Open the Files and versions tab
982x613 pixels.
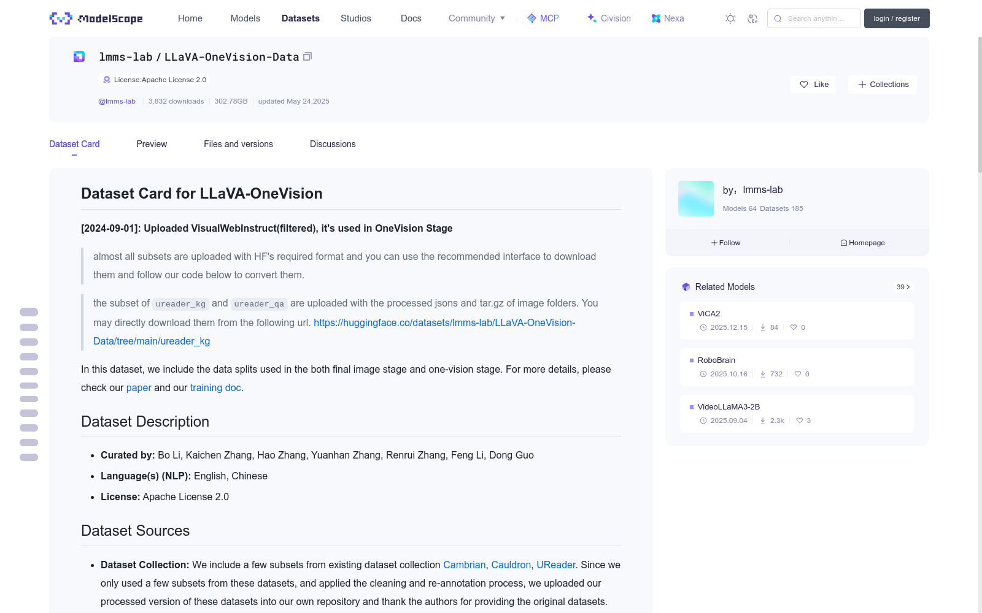pos(238,144)
